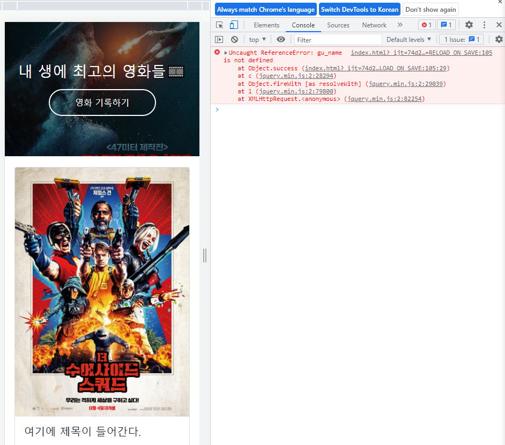The height and width of the screenshot is (445, 505).
Task: Click the DevTools pane divider handle
Action: pos(205,256)
